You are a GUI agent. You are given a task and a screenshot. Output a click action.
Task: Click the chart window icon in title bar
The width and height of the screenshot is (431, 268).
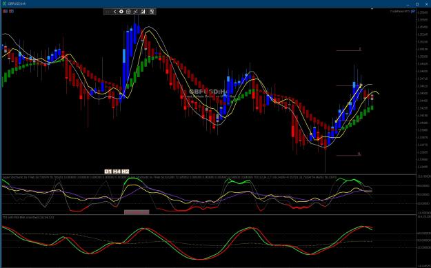pyautogui.click(x=4, y=4)
